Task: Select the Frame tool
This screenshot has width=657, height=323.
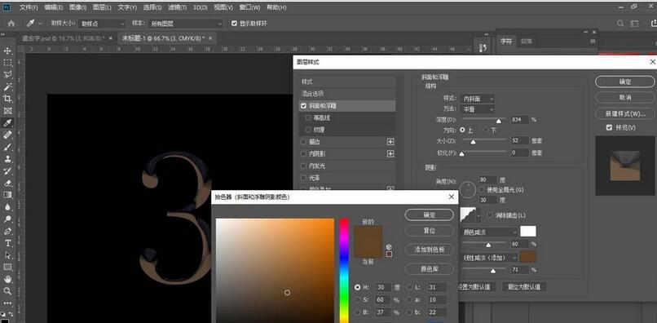Action: [x=7, y=111]
